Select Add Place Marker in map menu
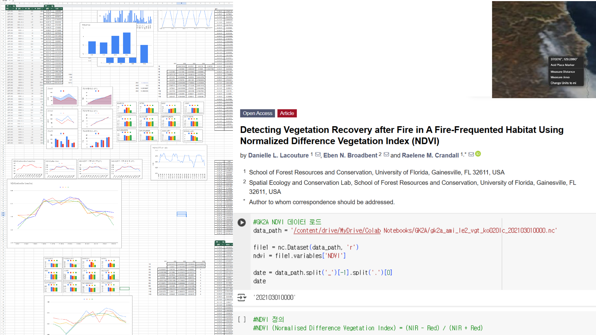 click(x=562, y=65)
